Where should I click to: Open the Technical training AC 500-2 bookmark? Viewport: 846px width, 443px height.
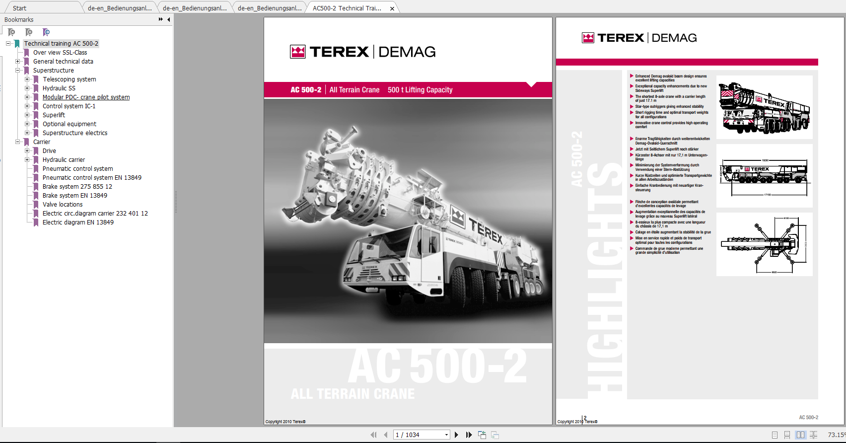(x=61, y=44)
